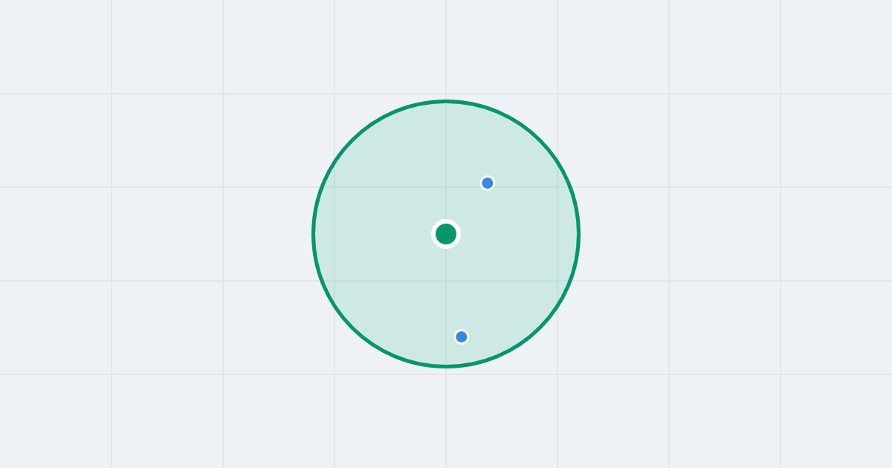
Task: Click grid intersection directly above the center marker
Action: 446,187
